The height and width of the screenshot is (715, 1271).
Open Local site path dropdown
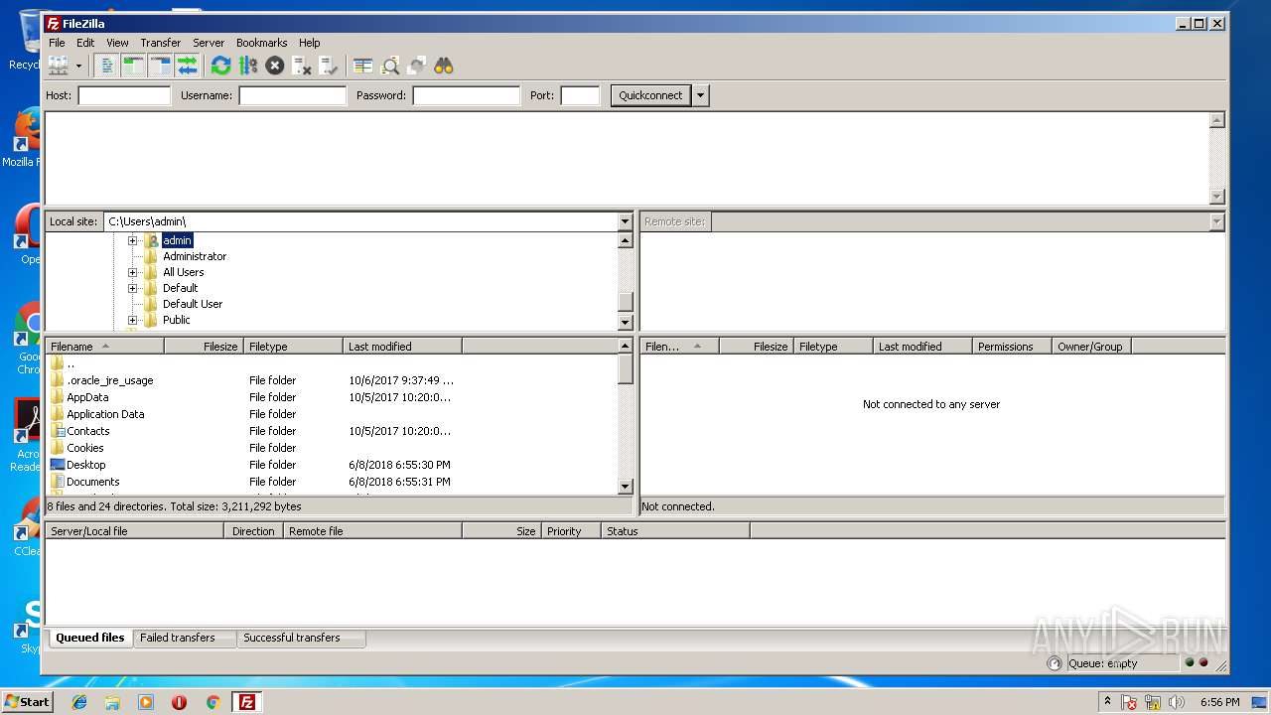tap(625, 221)
